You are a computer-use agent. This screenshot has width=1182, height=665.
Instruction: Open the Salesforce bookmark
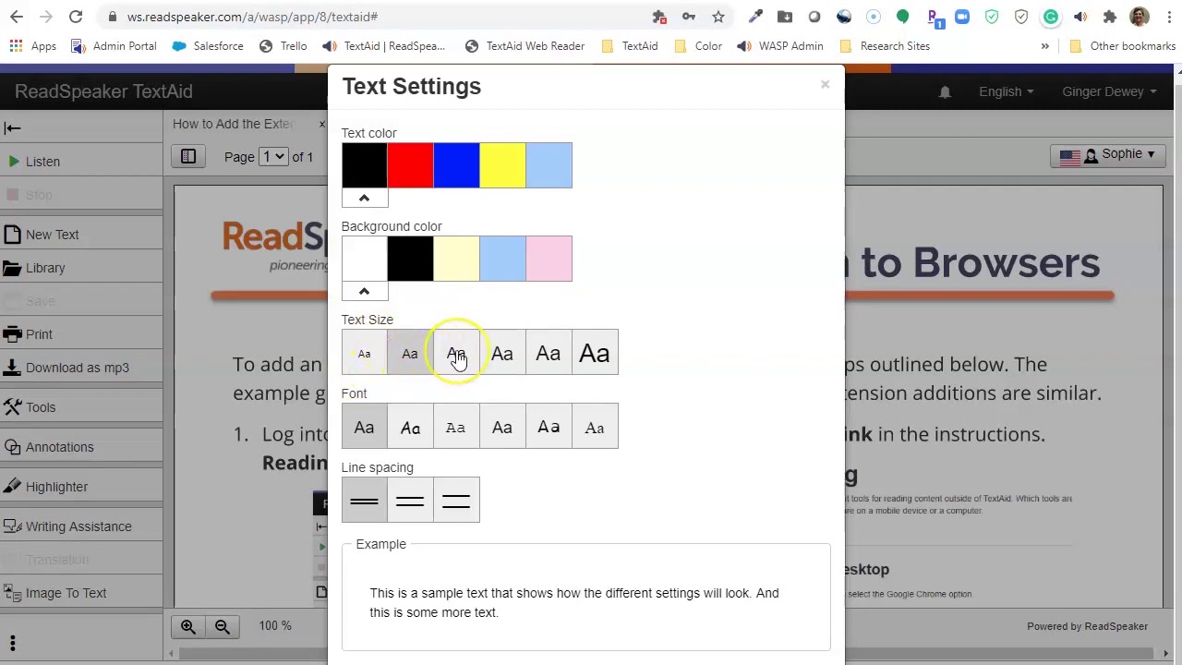click(x=208, y=46)
